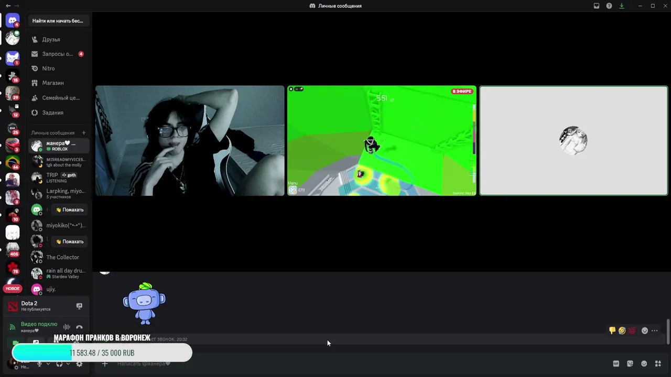
Task: Toggle noise suppression waveform button
Action: click(67, 327)
